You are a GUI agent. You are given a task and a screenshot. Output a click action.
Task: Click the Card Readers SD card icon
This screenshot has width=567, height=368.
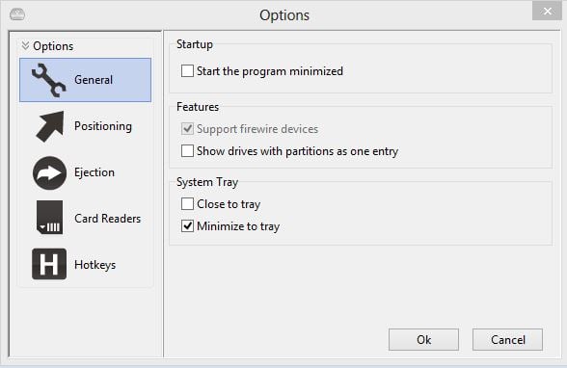coord(49,218)
